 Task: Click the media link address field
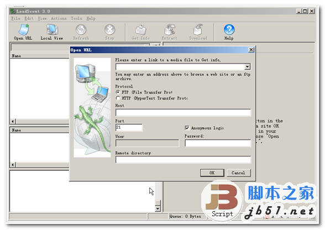180,67
